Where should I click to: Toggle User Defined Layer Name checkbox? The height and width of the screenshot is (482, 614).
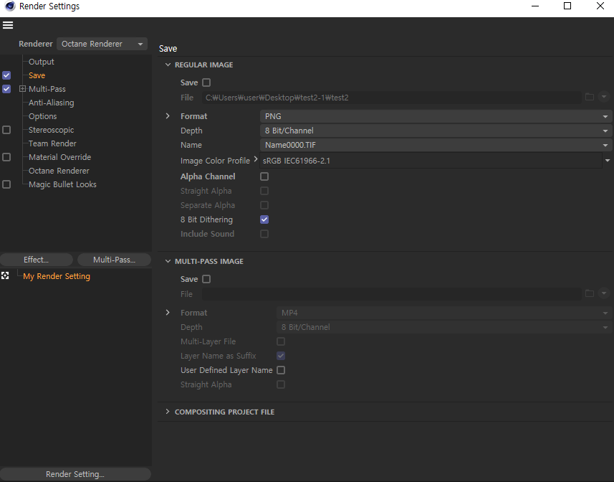click(281, 370)
